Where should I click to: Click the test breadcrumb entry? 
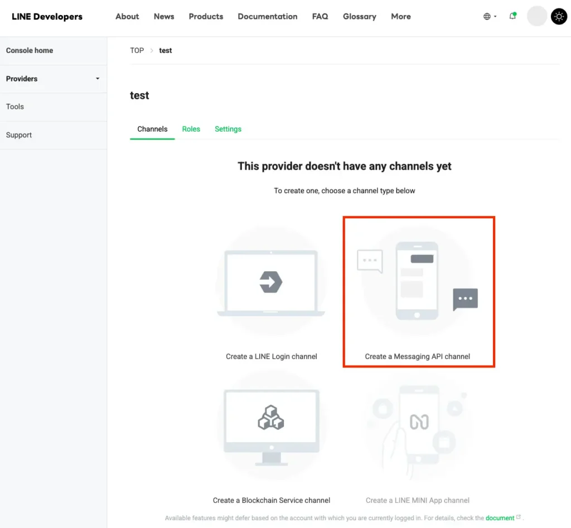pyautogui.click(x=165, y=51)
